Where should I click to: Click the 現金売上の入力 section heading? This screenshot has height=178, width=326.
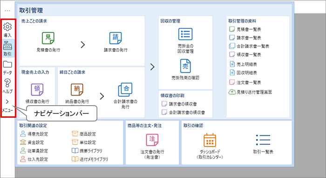[x=35, y=72]
